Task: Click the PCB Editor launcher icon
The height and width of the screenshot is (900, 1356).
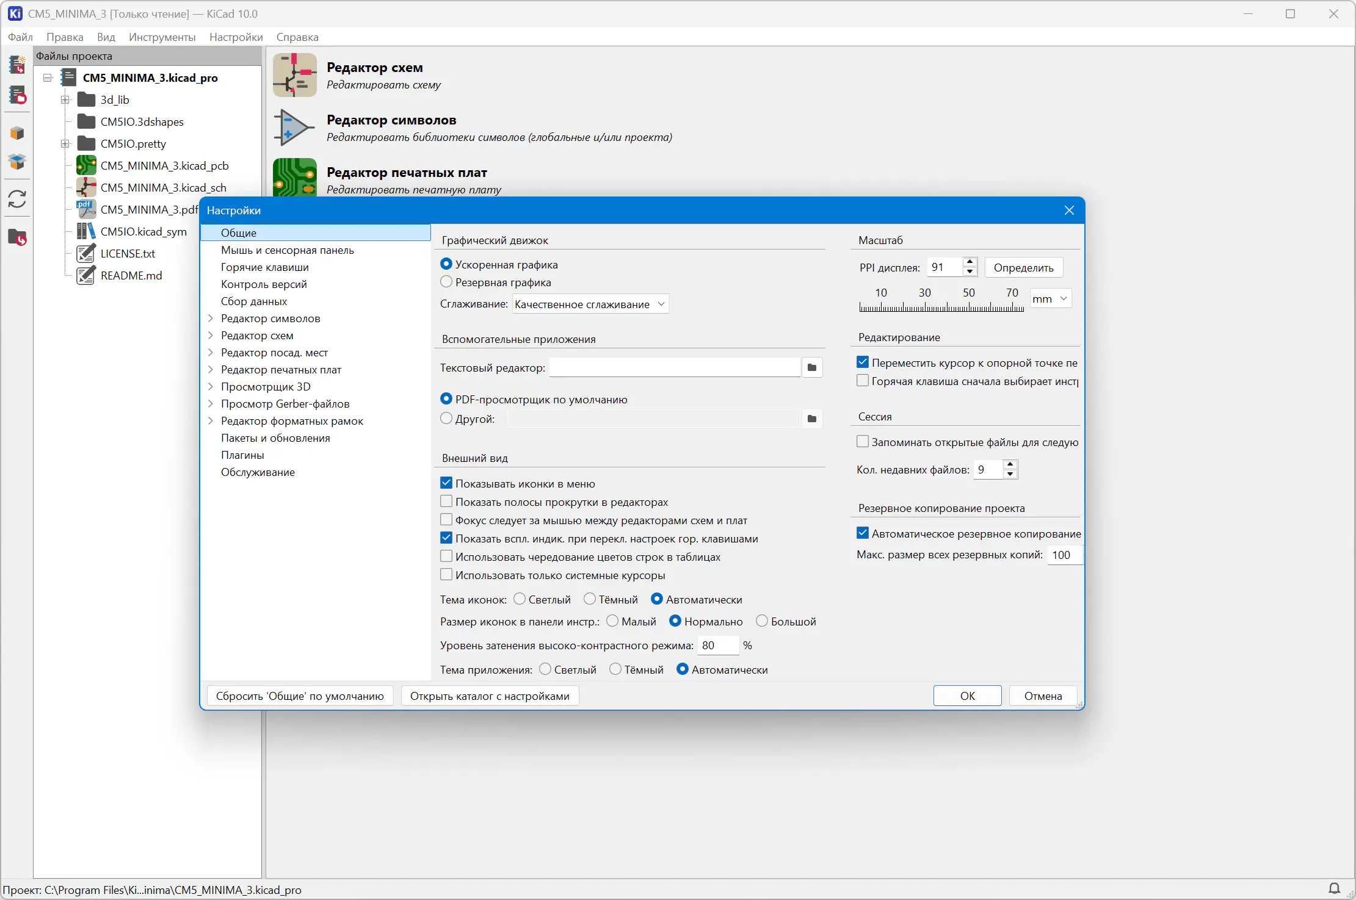Action: 295,178
